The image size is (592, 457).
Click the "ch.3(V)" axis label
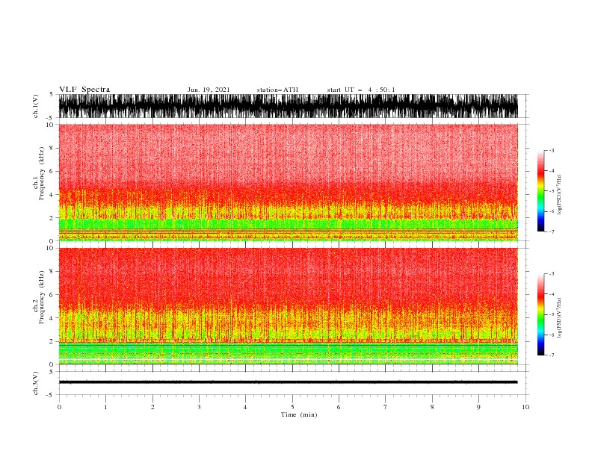point(36,384)
